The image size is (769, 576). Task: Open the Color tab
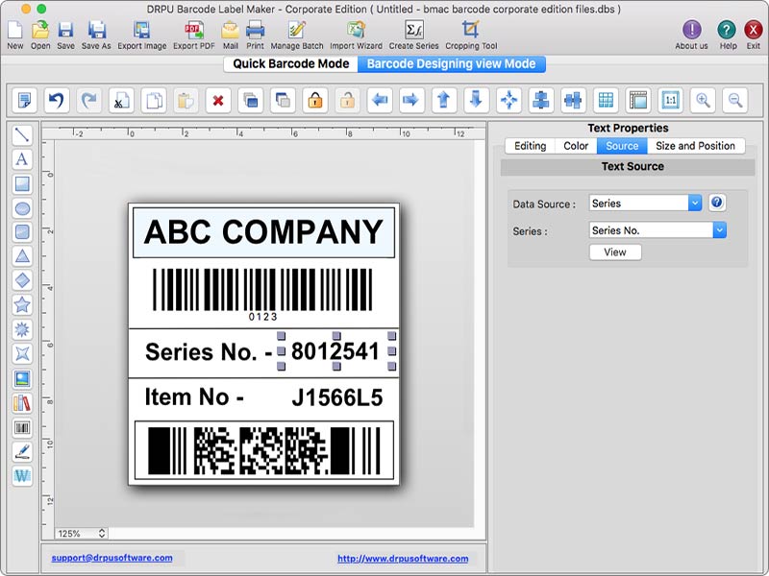(x=576, y=146)
